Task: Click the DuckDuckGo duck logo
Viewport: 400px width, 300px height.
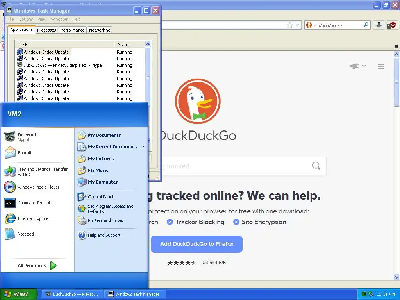Action: click(198, 101)
